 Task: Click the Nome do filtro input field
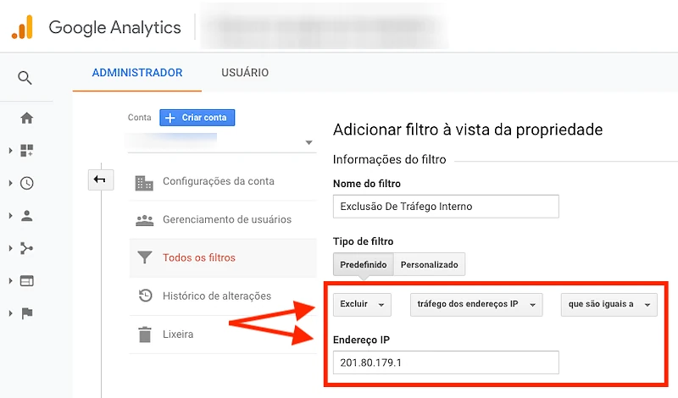(x=446, y=207)
